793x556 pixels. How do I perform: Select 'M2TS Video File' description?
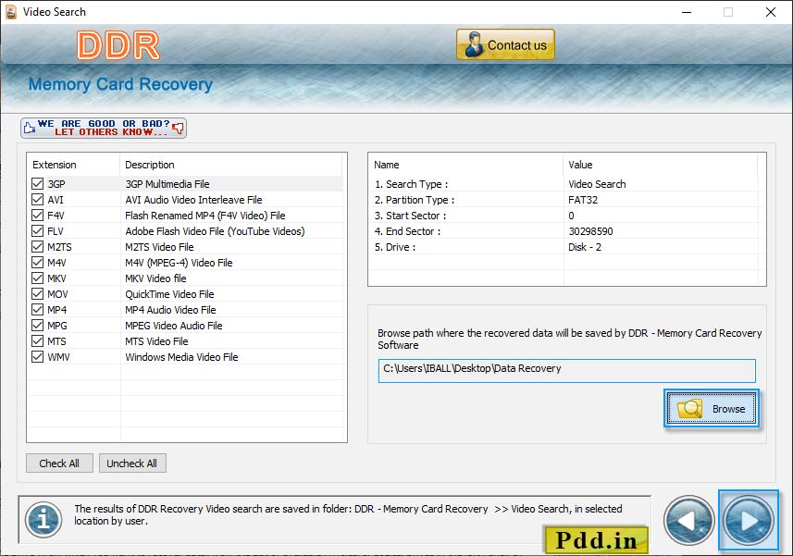pyautogui.click(x=159, y=247)
